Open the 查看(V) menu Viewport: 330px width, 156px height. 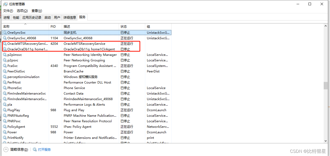click(x=37, y=11)
